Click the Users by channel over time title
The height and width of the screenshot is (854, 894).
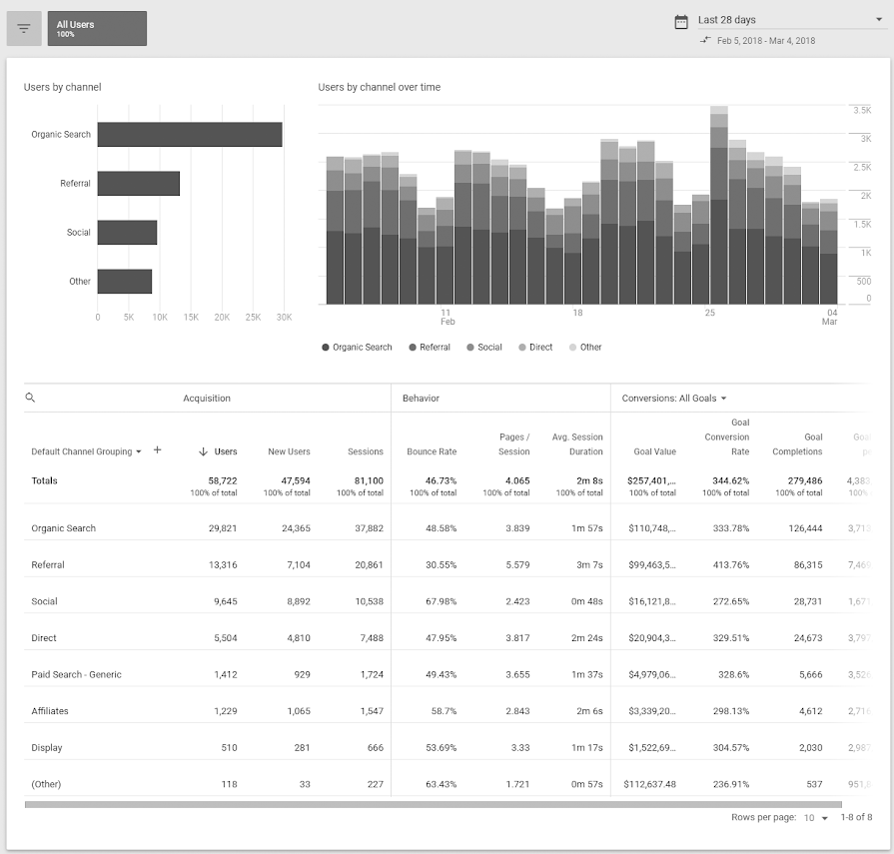pos(380,87)
